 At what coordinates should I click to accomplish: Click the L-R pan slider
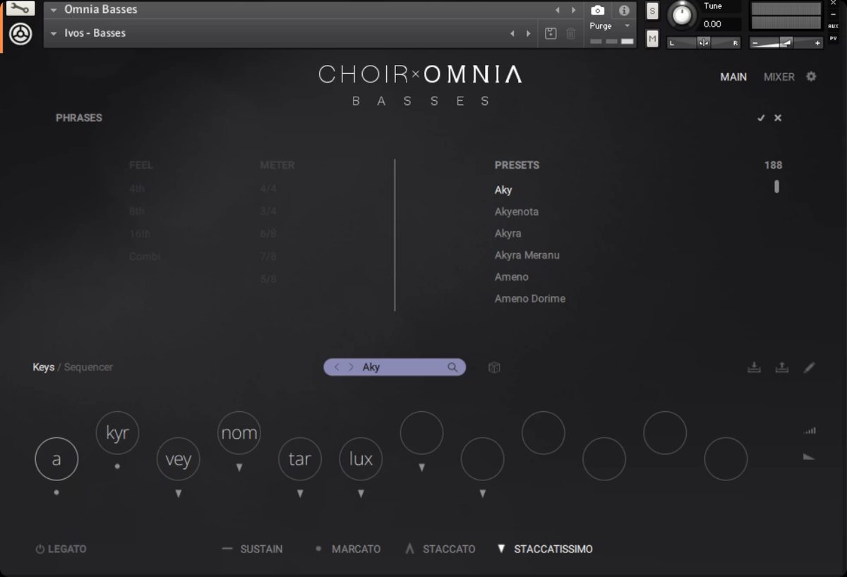[x=704, y=43]
